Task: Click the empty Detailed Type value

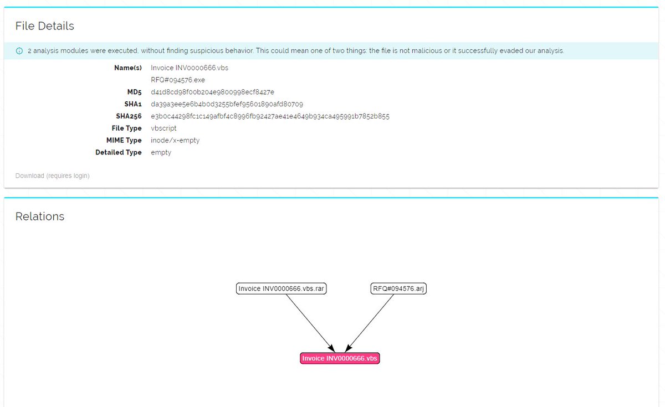Action: pyautogui.click(x=161, y=152)
